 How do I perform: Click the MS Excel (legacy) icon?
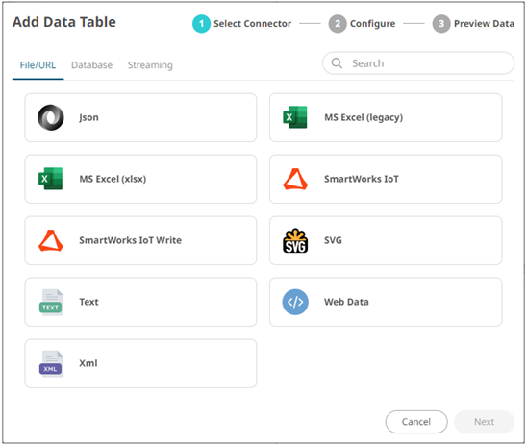[x=295, y=117]
